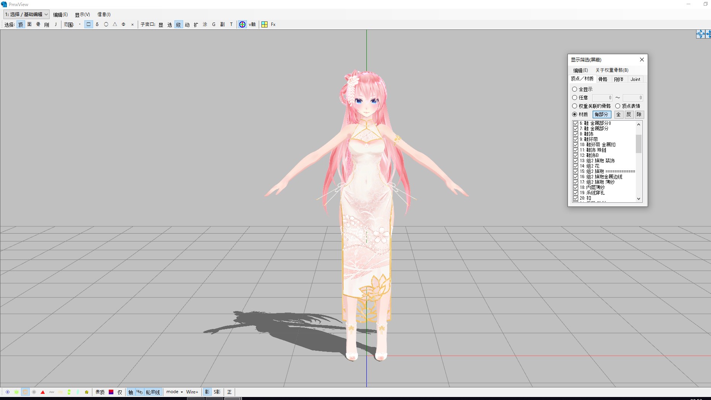
Task: Open the 选择/基础编辑 mode dropdown
Action: [26, 15]
